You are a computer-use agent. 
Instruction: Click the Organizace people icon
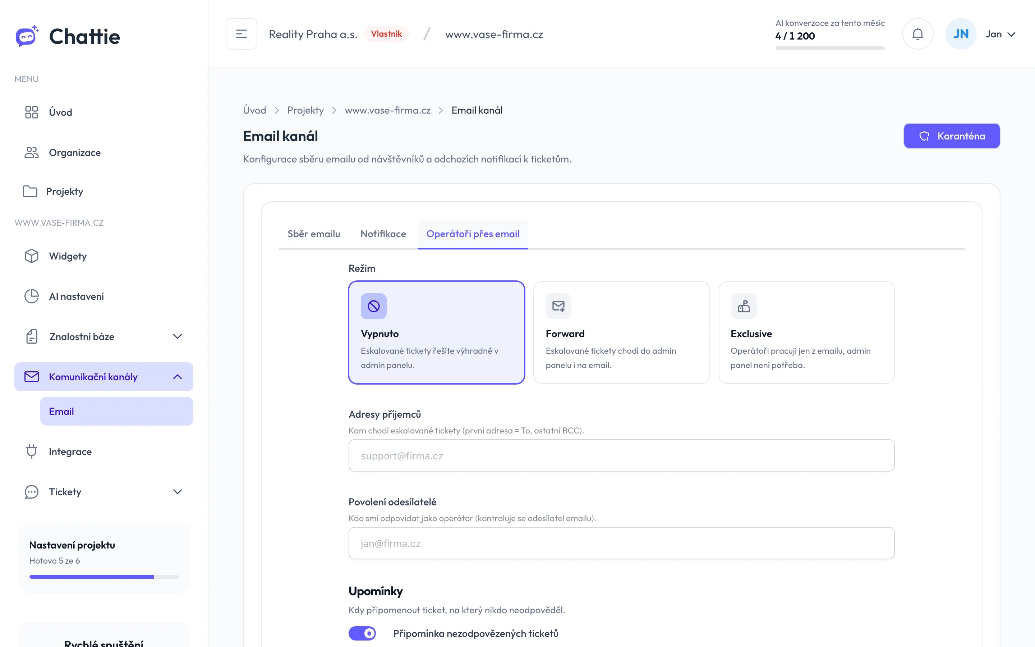32,152
